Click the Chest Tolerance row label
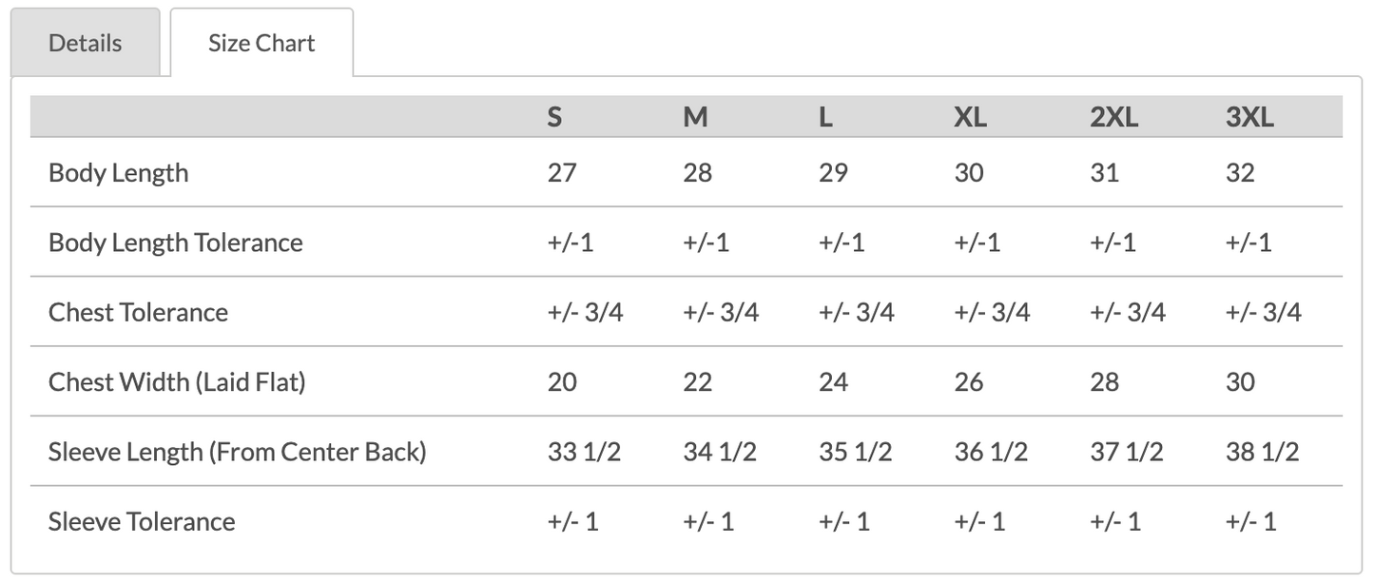1374x582 pixels. [138, 312]
